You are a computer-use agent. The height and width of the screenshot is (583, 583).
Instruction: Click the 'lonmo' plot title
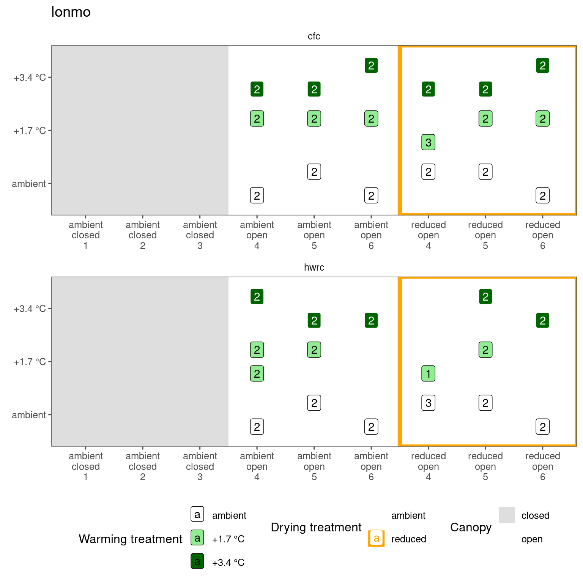71,12
